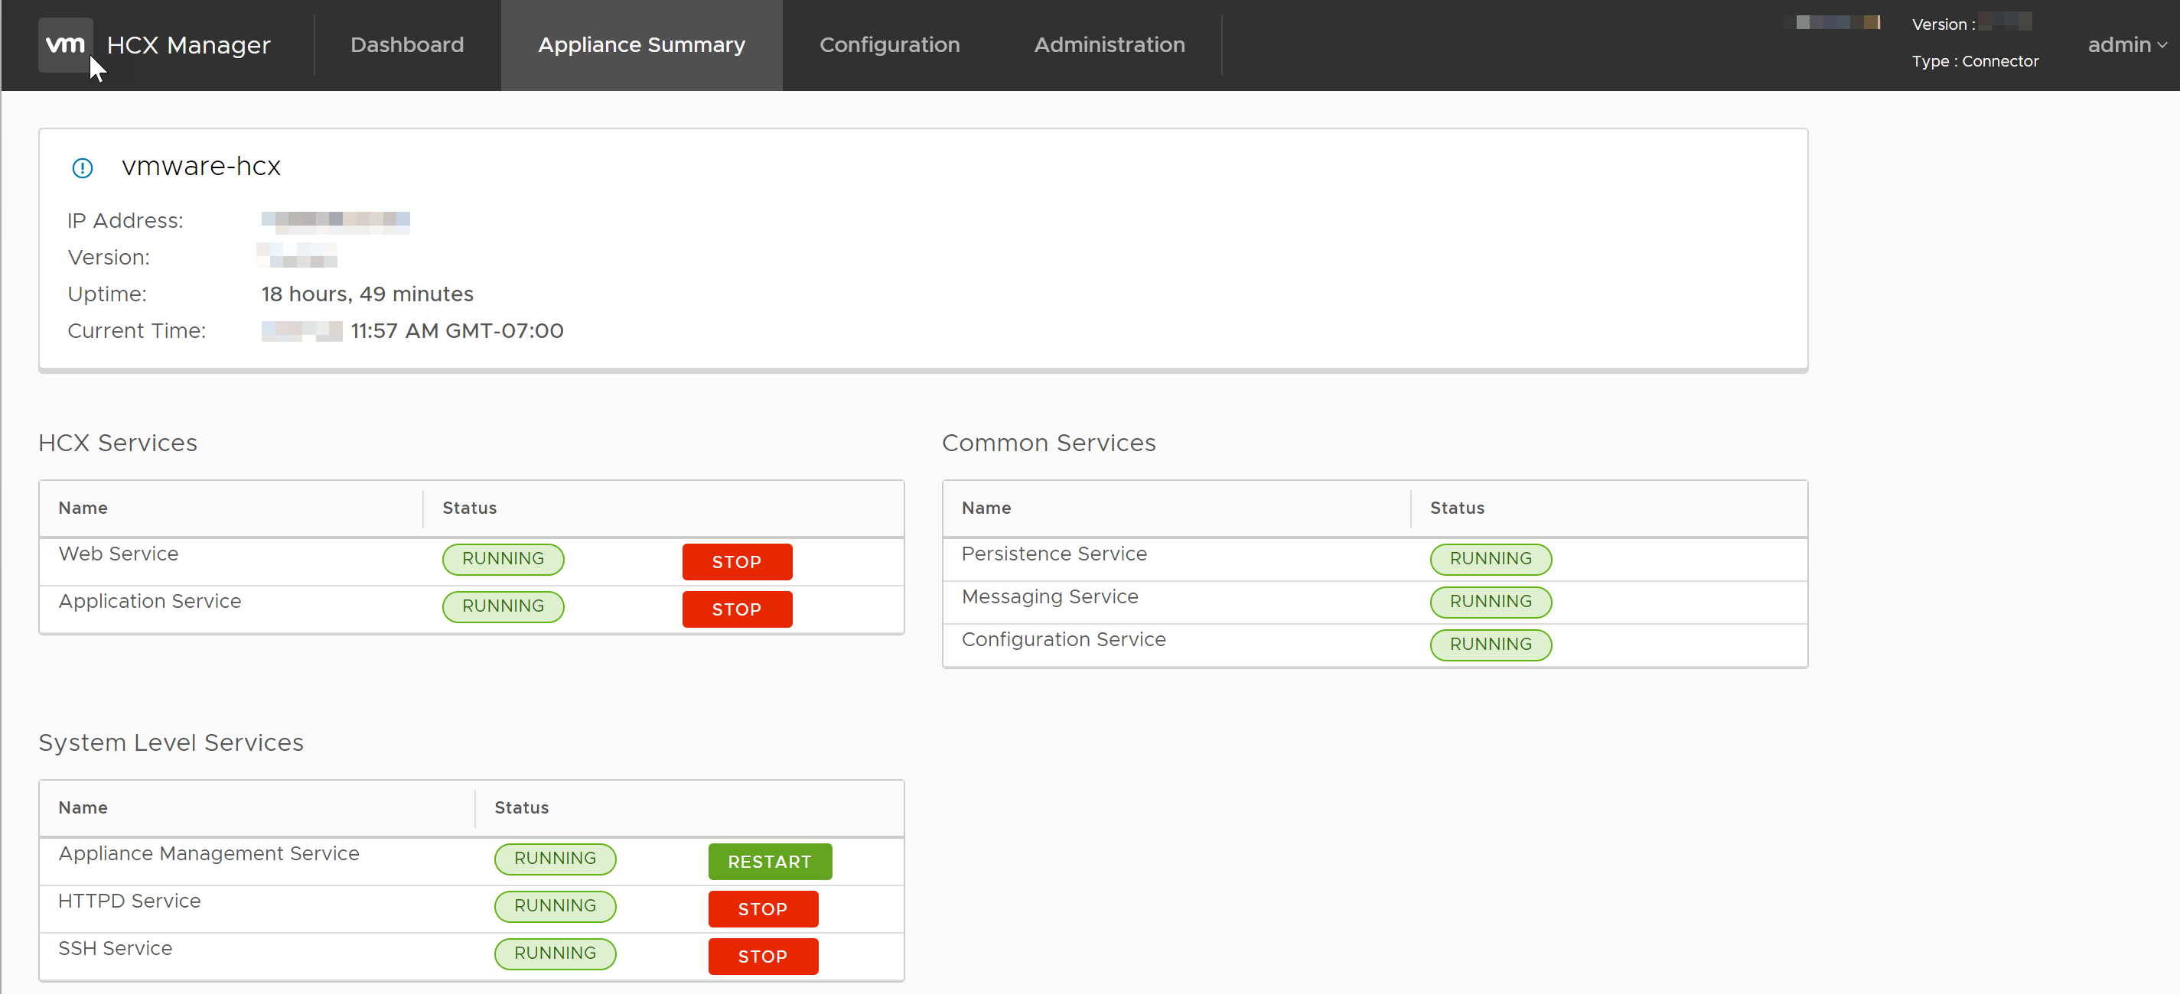Click the HCX Manager title
This screenshot has height=994, width=2180.
tap(189, 45)
